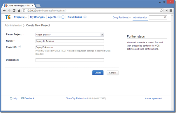This screenshot has height=113, width=176.
Task: Go back with browser back arrow
Action: pyautogui.click(x=4, y=11)
